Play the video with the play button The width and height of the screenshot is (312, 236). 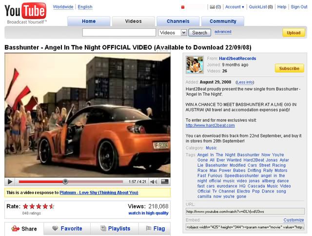(10, 182)
